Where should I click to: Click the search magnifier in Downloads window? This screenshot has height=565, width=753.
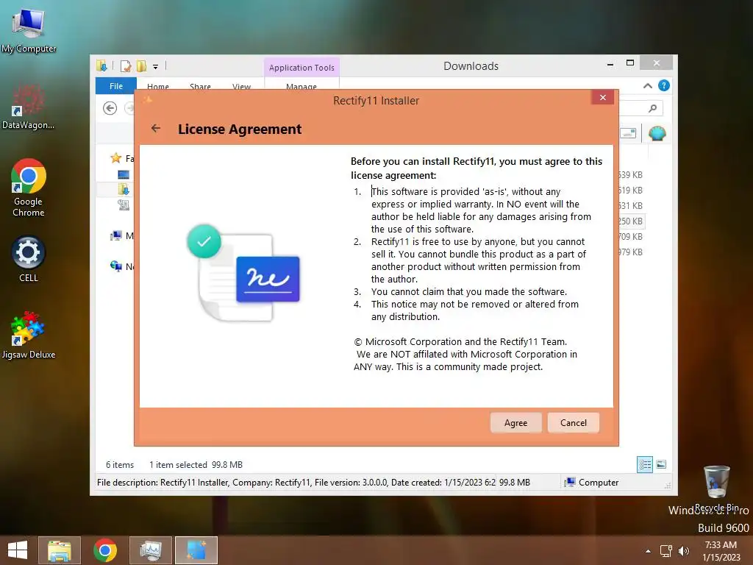click(653, 108)
